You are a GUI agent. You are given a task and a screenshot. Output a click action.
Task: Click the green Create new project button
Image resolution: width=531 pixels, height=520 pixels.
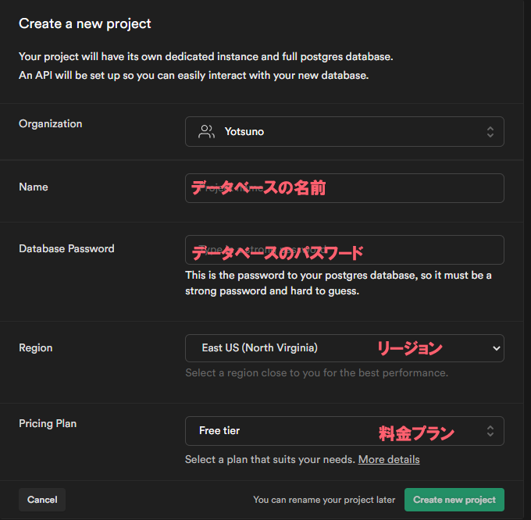click(454, 500)
